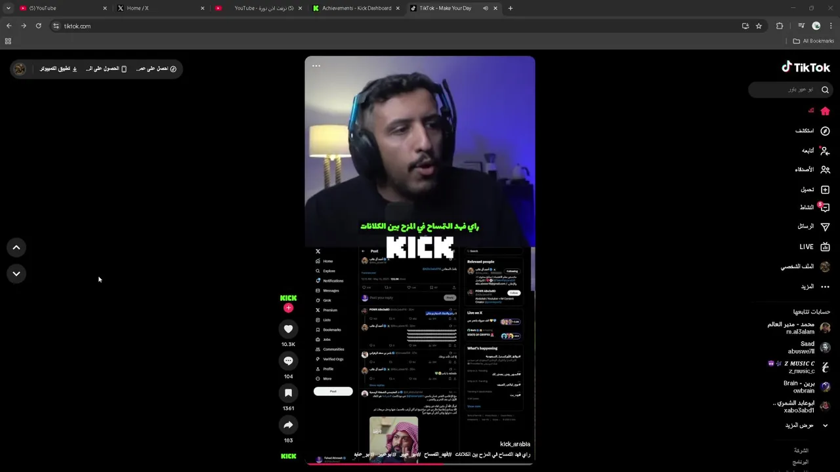
Task: Click the video progress bar
Action: (420, 463)
